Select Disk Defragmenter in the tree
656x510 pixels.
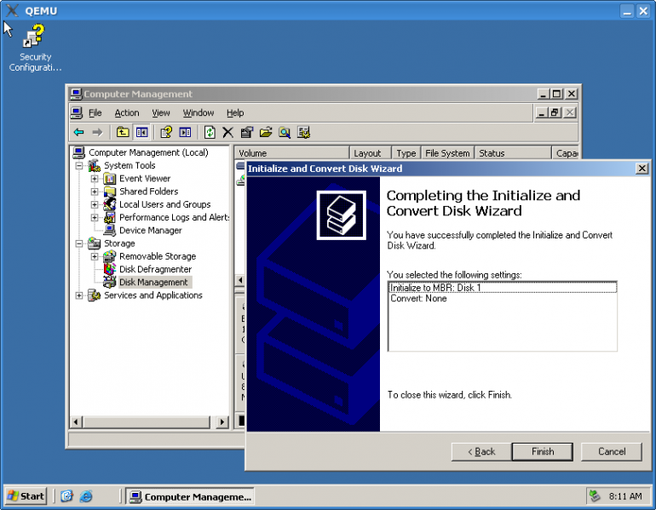pos(155,269)
